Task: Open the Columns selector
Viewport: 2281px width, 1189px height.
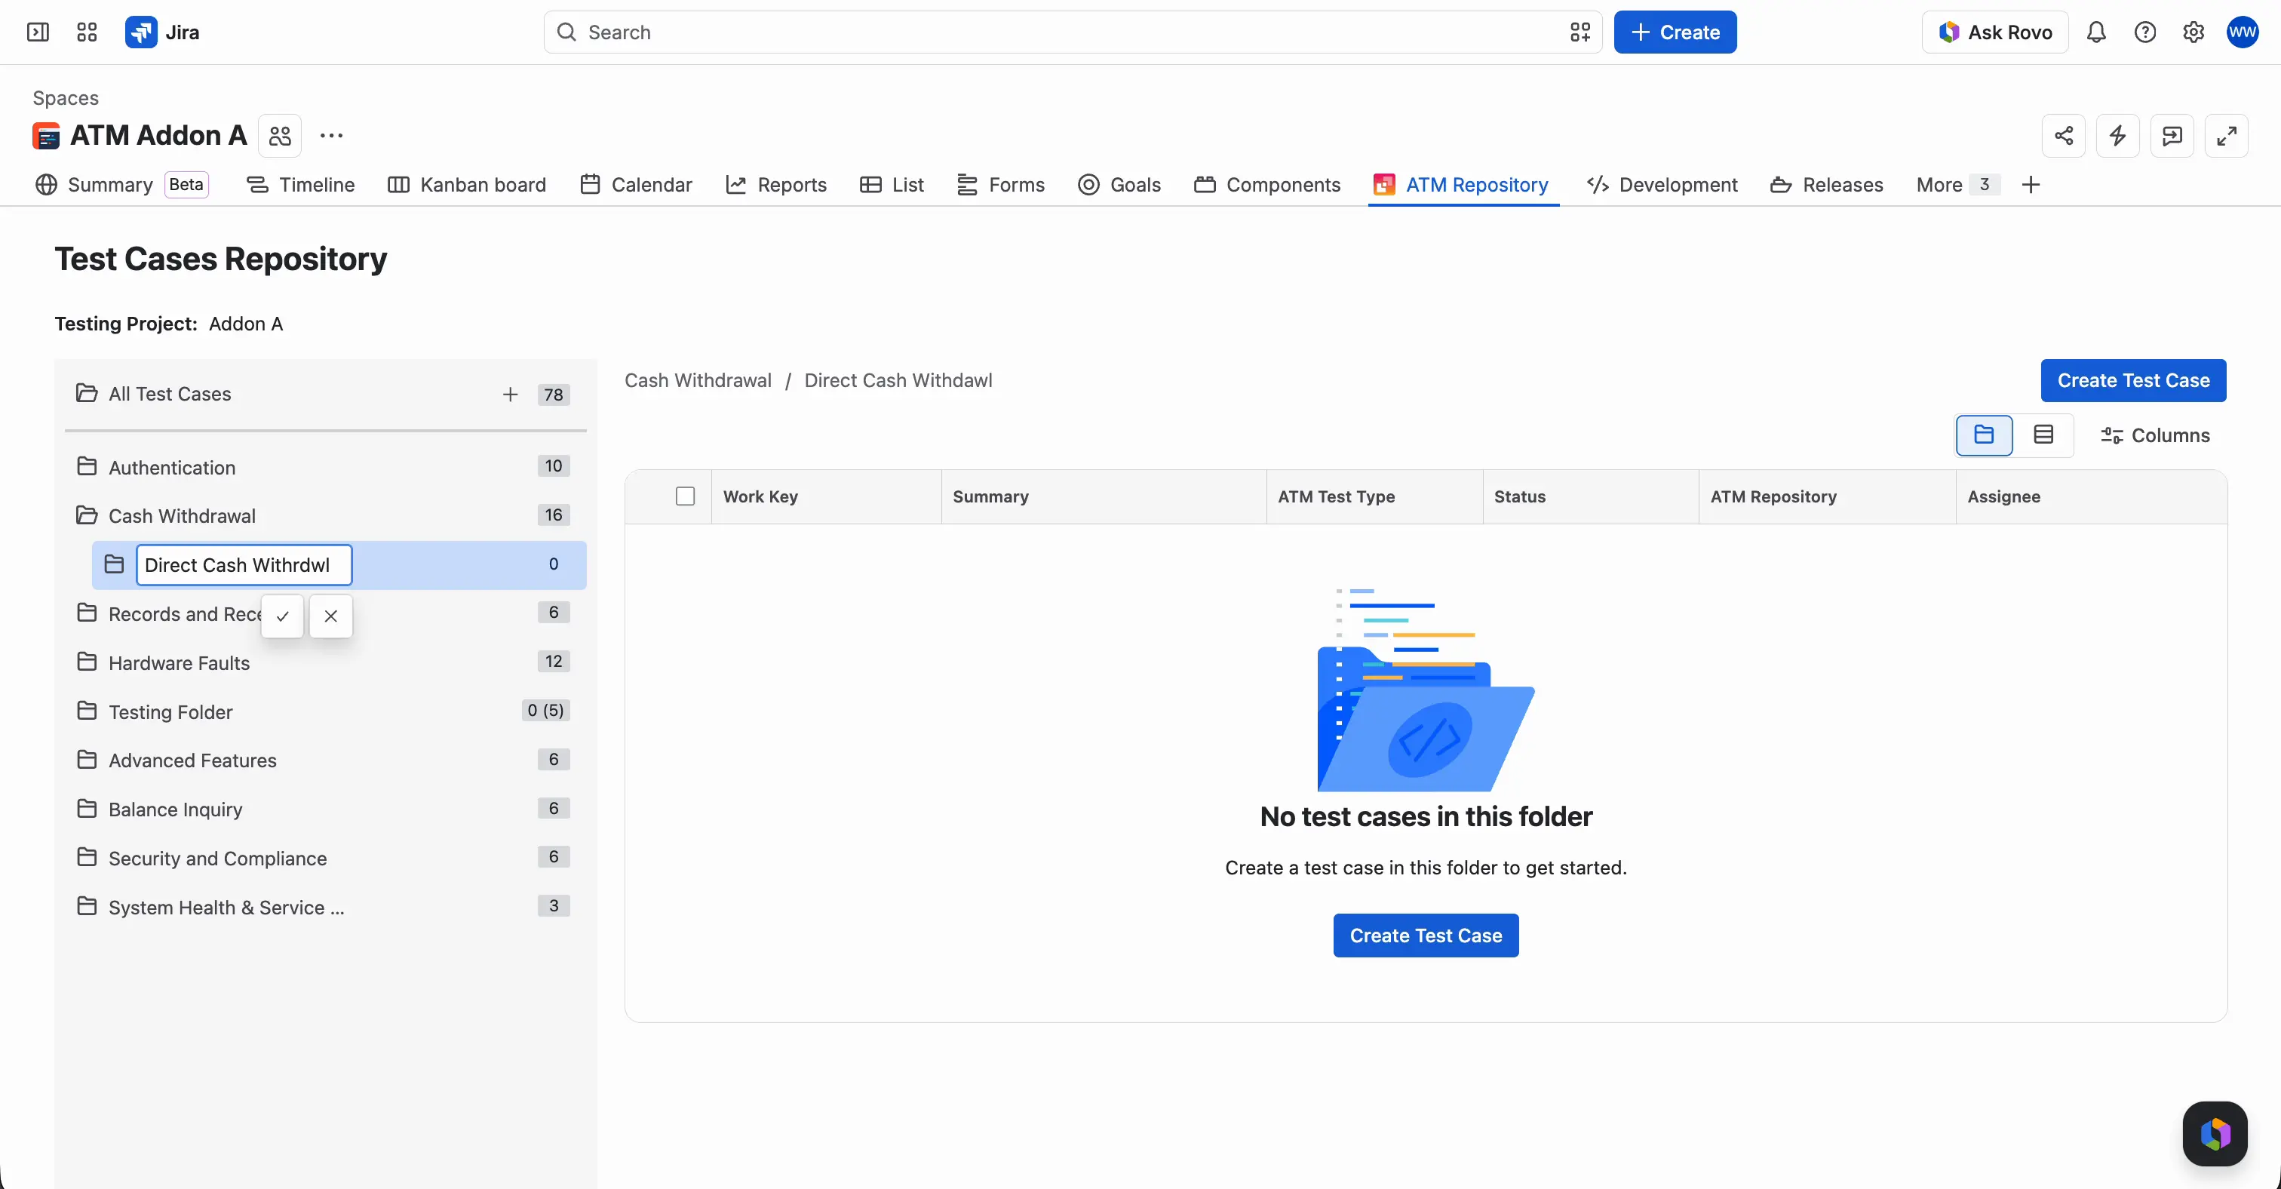Action: point(2154,435)
